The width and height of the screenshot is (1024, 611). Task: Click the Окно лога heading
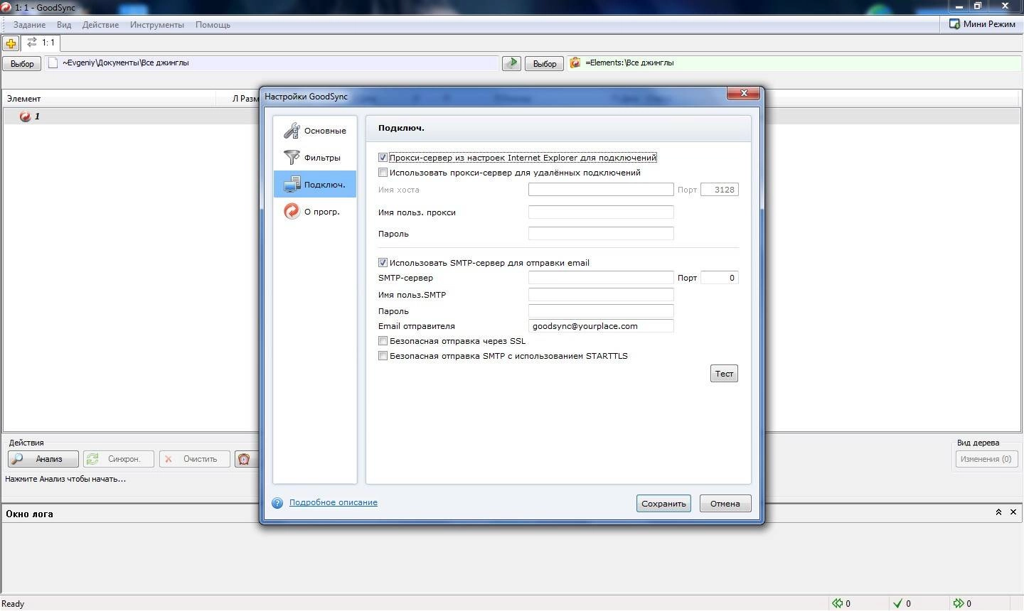[x=29, y=514]
